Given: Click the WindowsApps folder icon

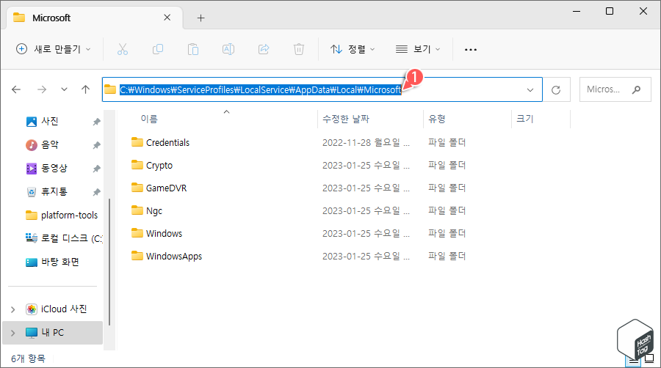Looking at the screenshot, I should (x=137, y=256).
